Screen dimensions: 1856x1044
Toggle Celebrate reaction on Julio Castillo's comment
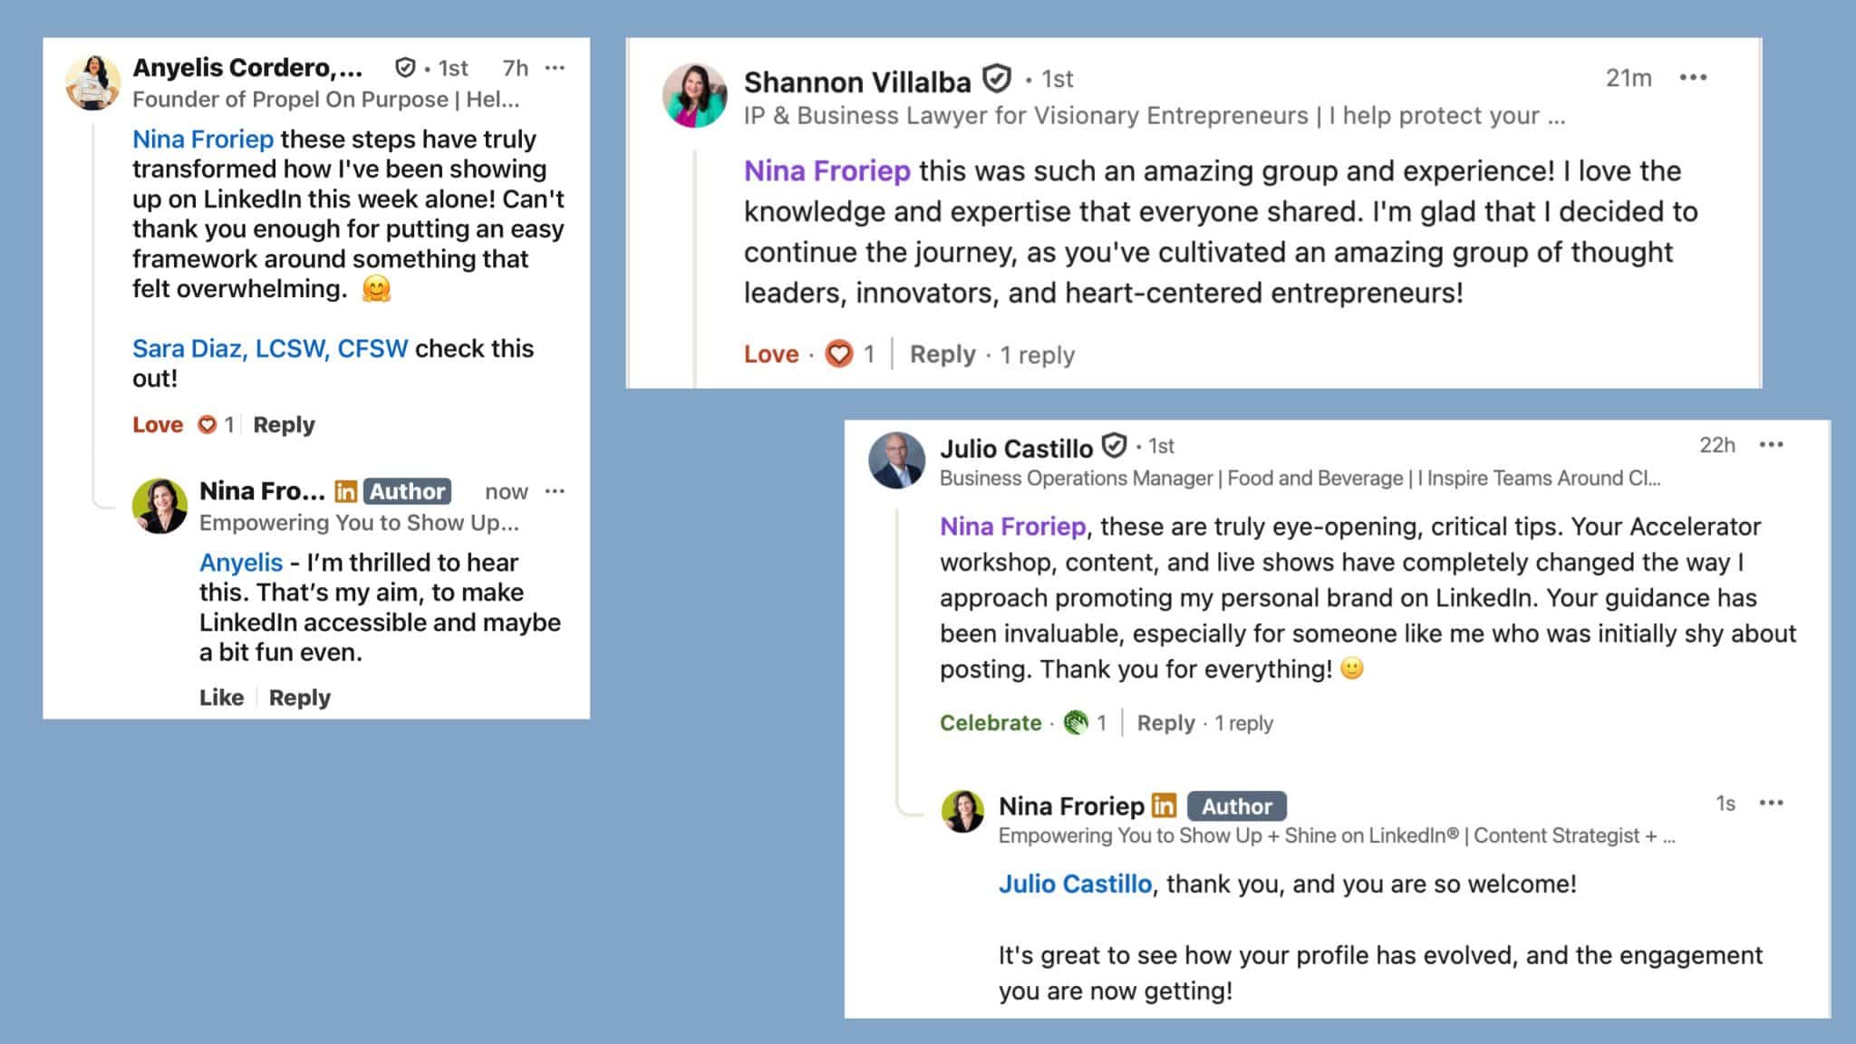[991, 722]
